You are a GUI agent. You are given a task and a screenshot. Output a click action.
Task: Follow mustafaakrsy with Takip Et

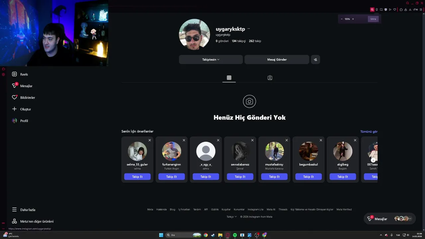point(274,177)
